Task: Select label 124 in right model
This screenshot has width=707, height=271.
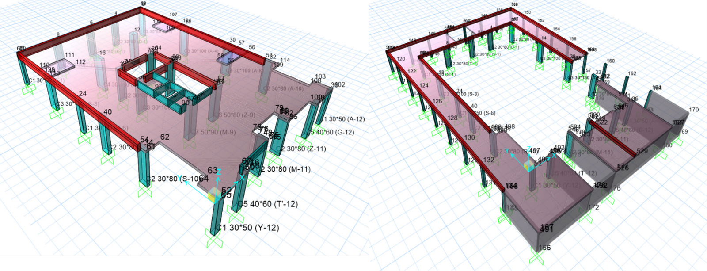Action: [424, 85]
